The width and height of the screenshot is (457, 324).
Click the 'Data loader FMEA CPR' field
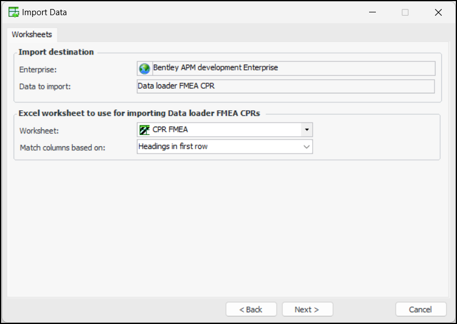286,87
